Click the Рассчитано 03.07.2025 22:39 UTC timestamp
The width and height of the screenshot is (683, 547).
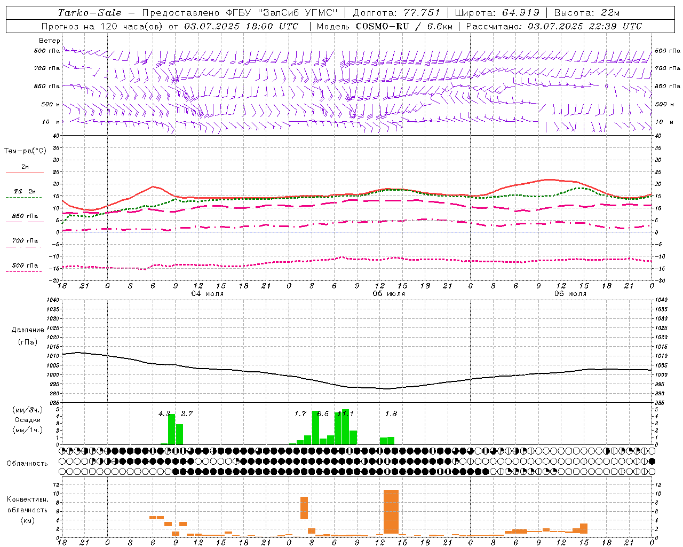click(554, 26)
